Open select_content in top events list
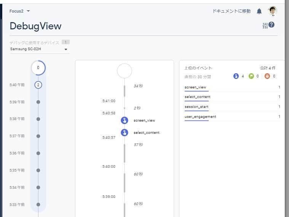The width and height of the screenshot is (289, 217). (x=197, y=97)
